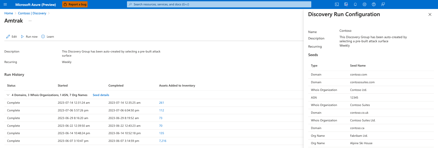The image size is (438, 148).
Task: Click the ASN 12345 seed value
Action: click(x=354, y=98)
